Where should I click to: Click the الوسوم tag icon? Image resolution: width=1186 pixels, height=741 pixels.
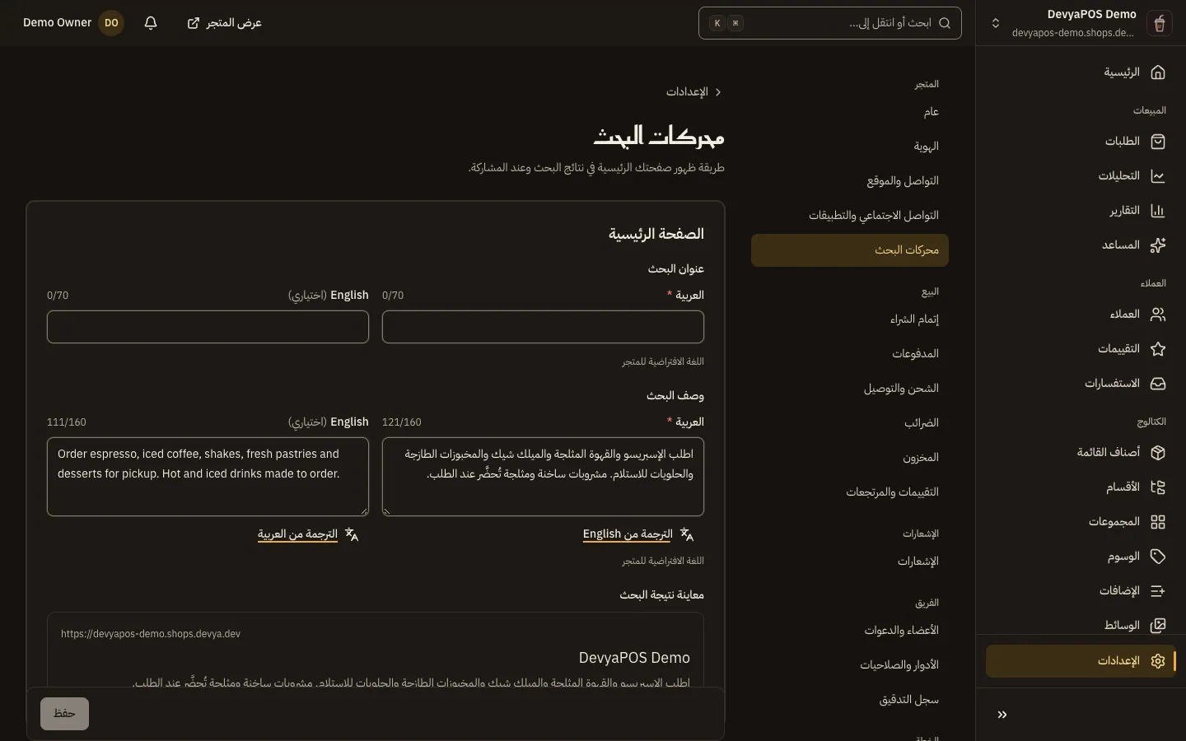[1158, 557]
